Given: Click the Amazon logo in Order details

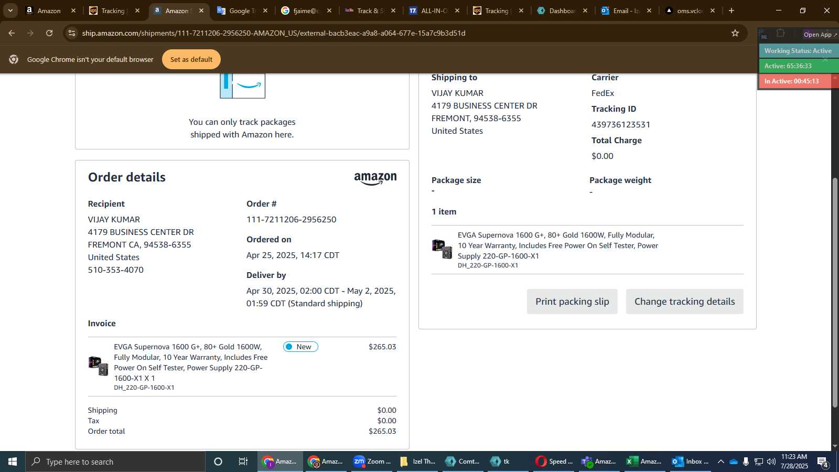Looking at the screenshot, I should click(375, 179).
